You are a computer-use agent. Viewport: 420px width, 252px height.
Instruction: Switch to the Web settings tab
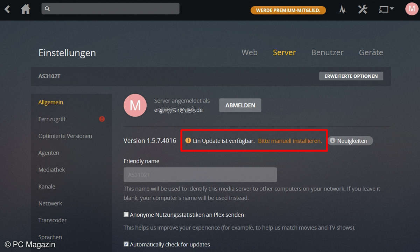pos(250,52)
